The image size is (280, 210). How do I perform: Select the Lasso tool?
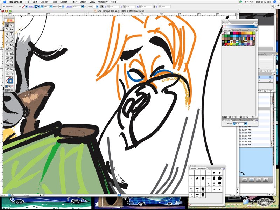coord(12,29)
